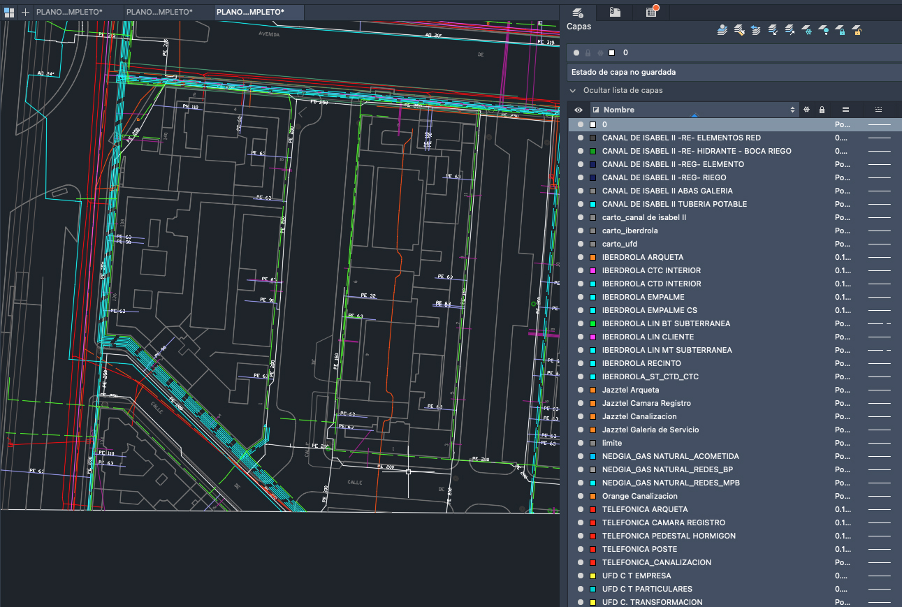Click the Freeze Layer snowflake toolbar icon
The height and width of the screenshot is (607, 902).
[x=807, y=30]
